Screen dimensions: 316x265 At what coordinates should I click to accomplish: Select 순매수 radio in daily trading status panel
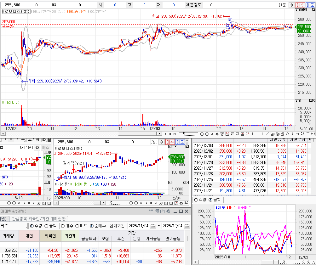click(x=92, y=226)
